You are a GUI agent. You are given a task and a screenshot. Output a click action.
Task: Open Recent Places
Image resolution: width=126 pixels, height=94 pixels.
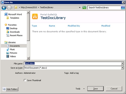pos(16,36)
